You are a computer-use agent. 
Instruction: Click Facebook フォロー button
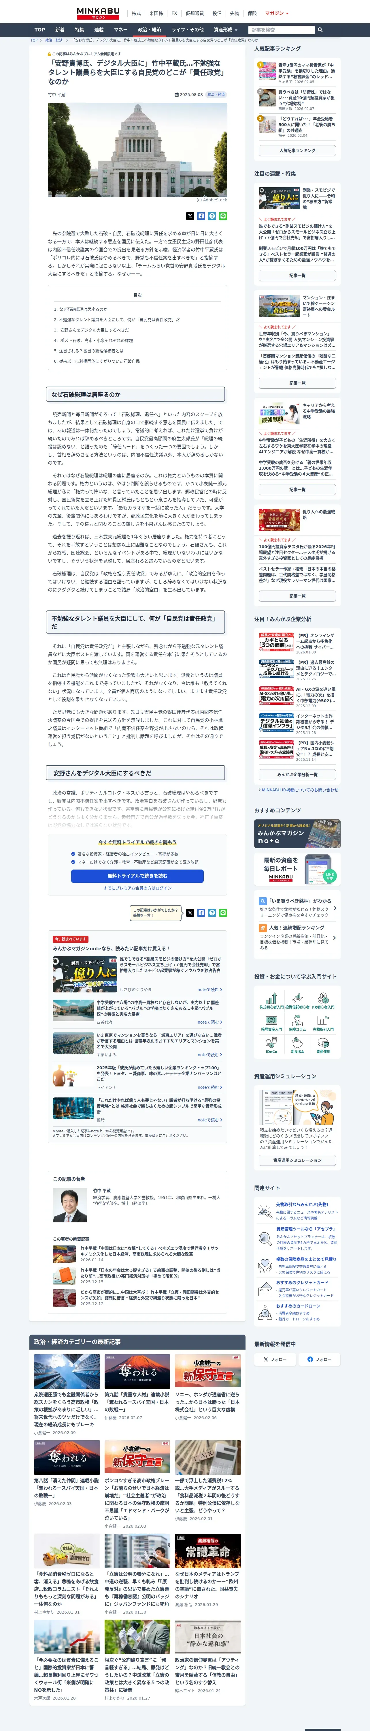(x=319, y=1359)
